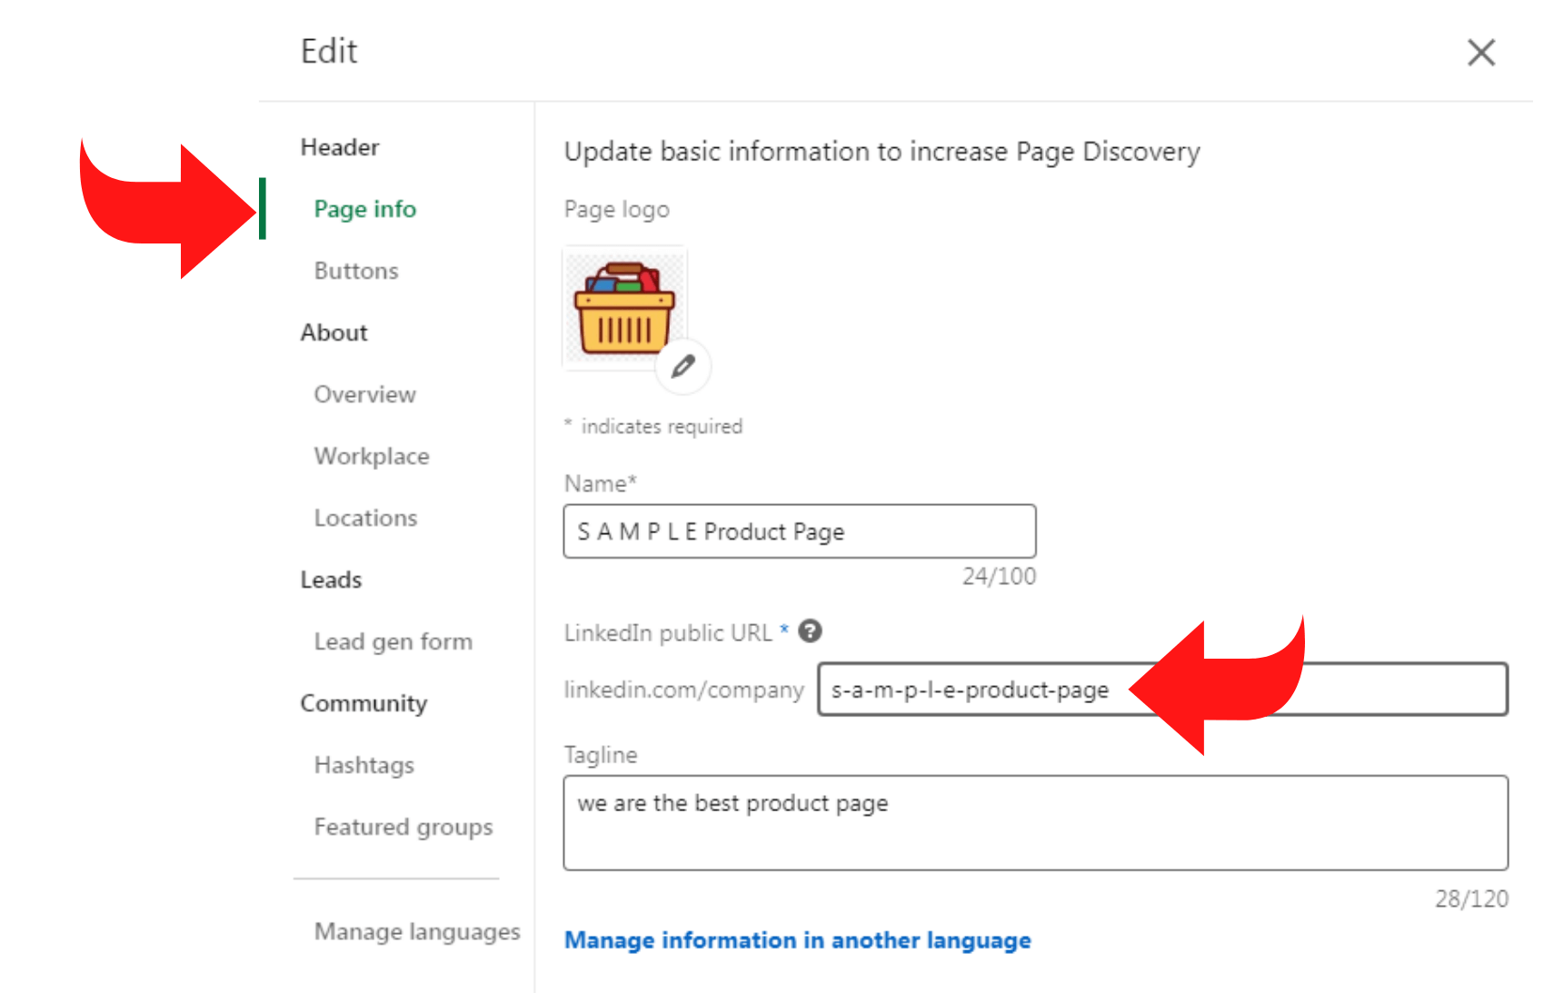Viewport: 1544px width, 993px height.
Task: Open the LinkedIn public URL help icon
Action: (x=812, y=631)
